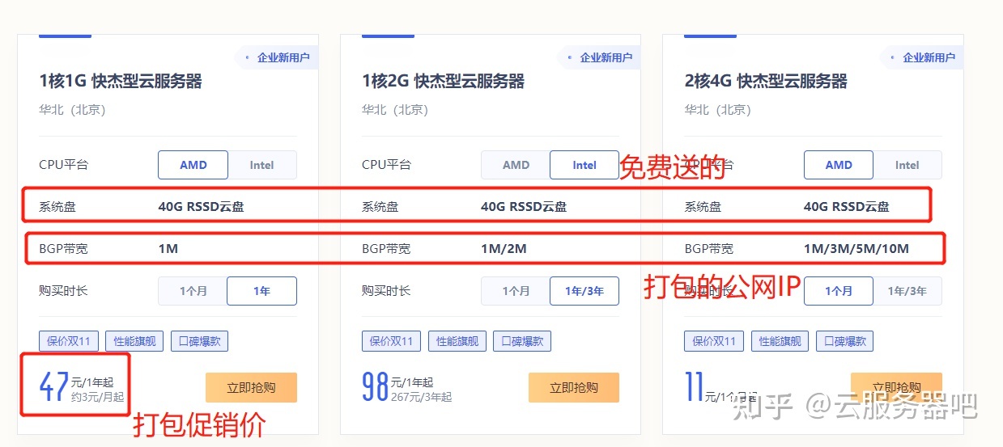Click 口碑爆款 tag on 2核4G card
The height and width of the screenshot is (447, 1003).
[845, 341]
